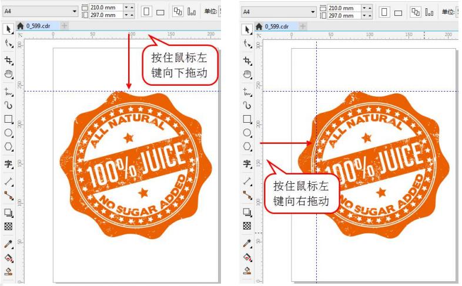Step page height 297.0 mm in left window
The height and width of the screenshot is (286, 462).
point(129,15)
